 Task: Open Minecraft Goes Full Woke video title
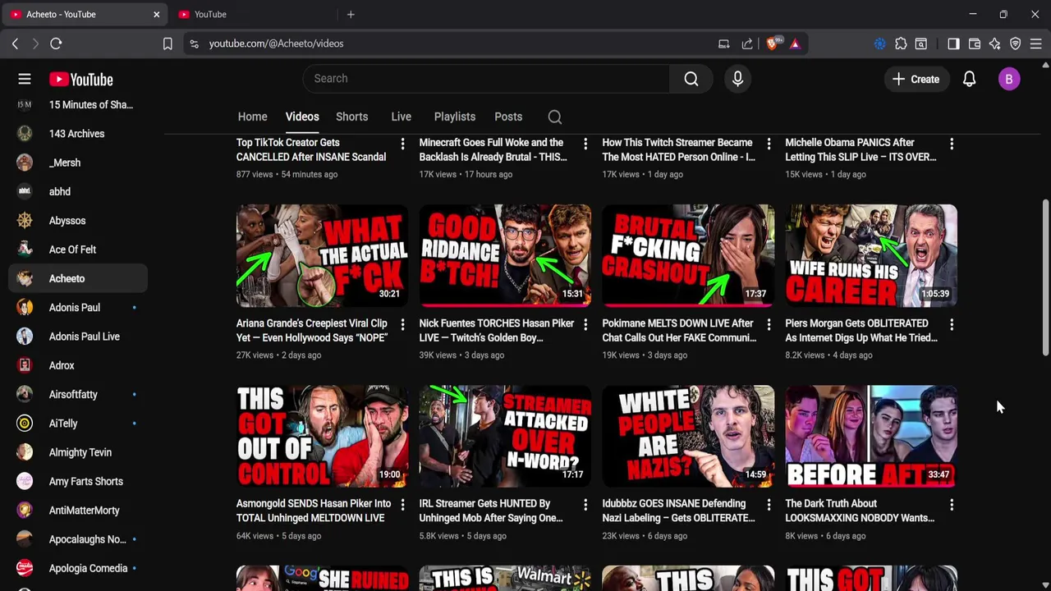(x=493, y=149)
